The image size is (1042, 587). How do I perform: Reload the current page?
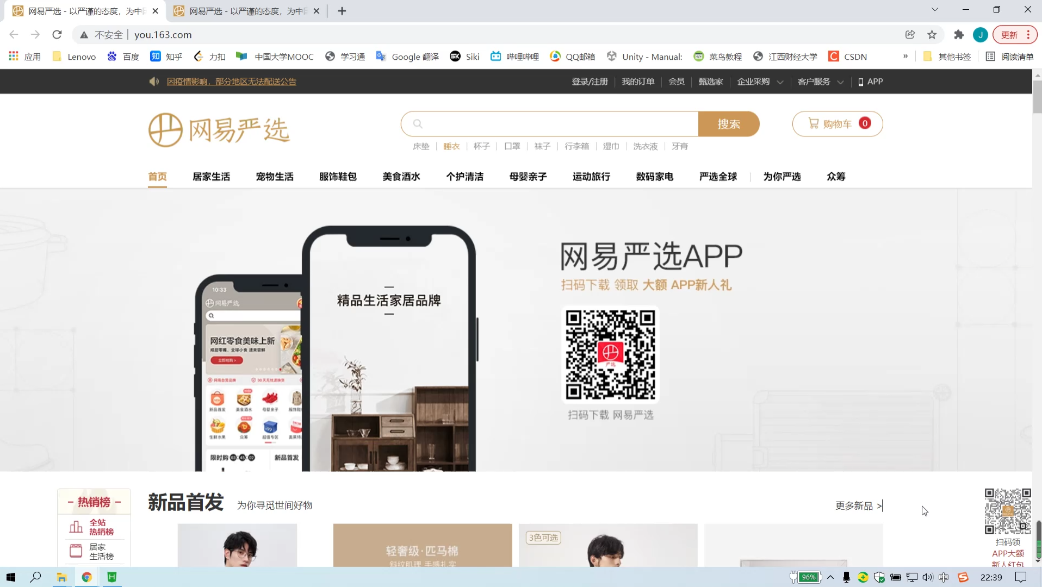(x=57, y=35)
